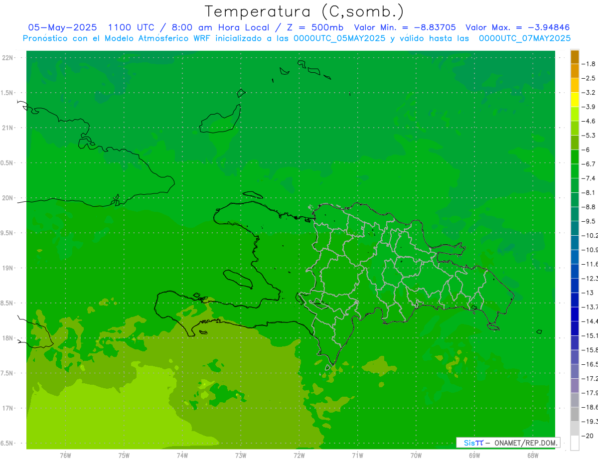The image size is (598, 462).
Task: Click the 68W longitude label
Action: coord(533,456)
